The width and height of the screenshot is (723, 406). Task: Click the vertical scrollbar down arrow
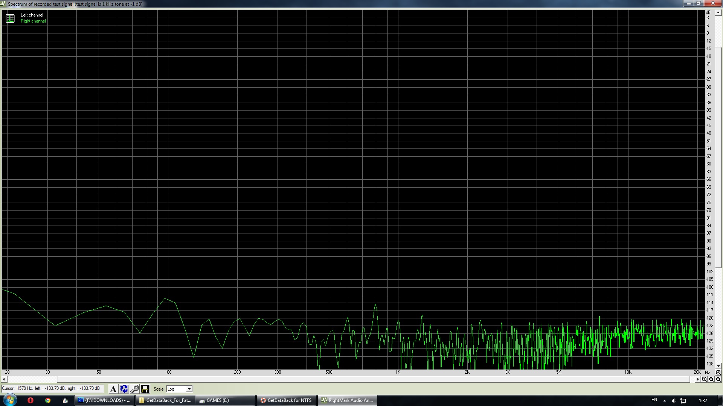point(718,366)
